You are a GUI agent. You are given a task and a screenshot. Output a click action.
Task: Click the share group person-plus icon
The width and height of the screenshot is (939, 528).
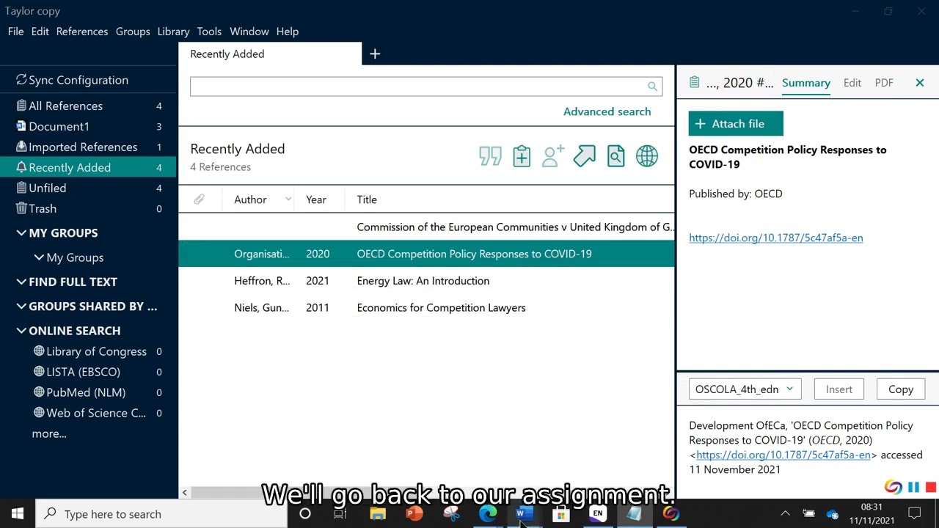pos(553,156)
